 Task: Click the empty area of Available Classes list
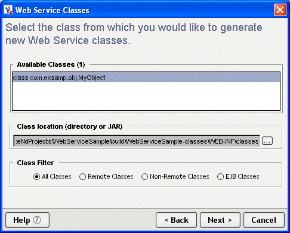point(146,96)
